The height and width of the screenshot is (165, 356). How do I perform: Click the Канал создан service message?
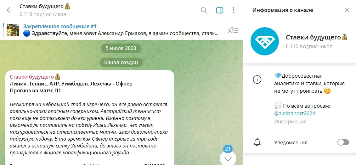click(x=121, y=63)
